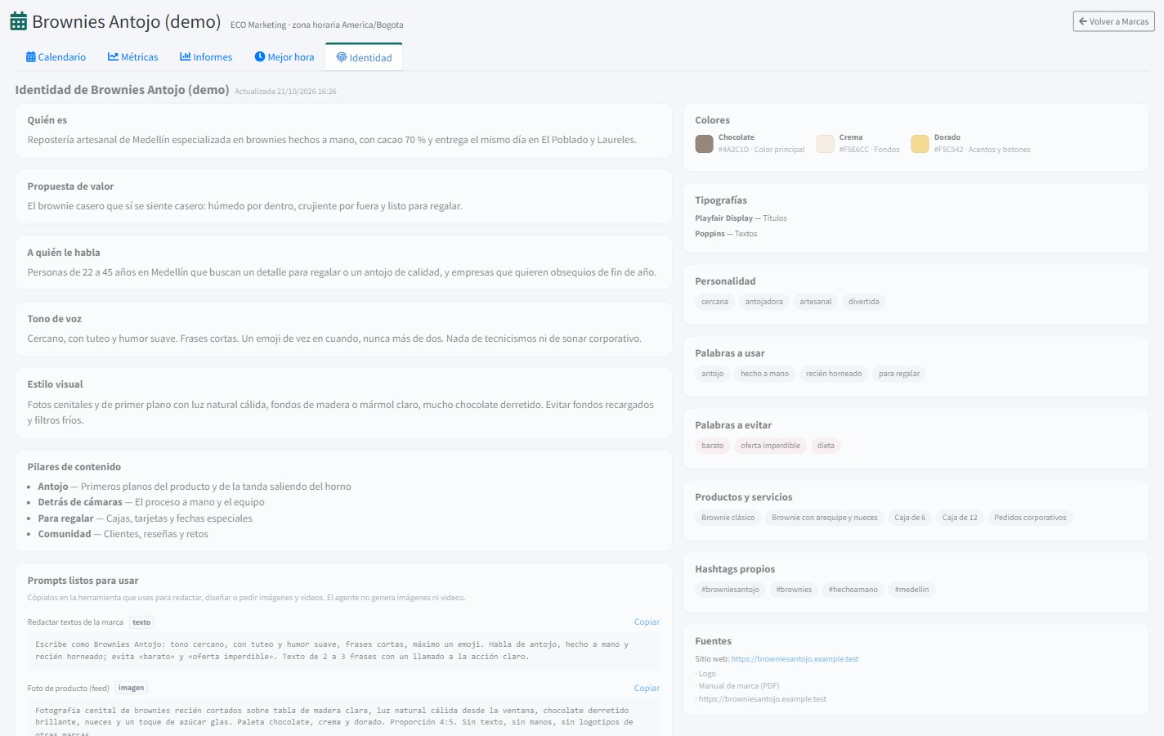Open the browniesantojo.example.test website link

[795, 659]
